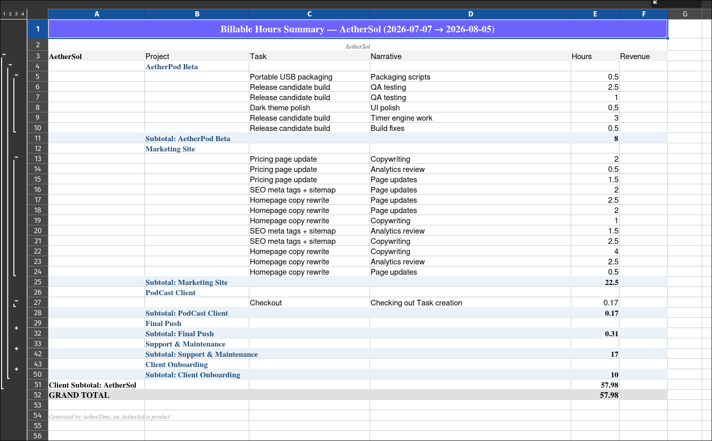
Task: Click the Final Push subtotal 0.31
Action: (595, 334)
